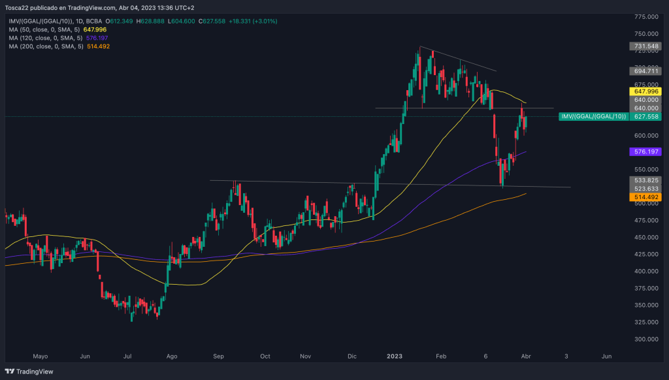Select the MA 50 indicator legend

click(x=42, y=29)
